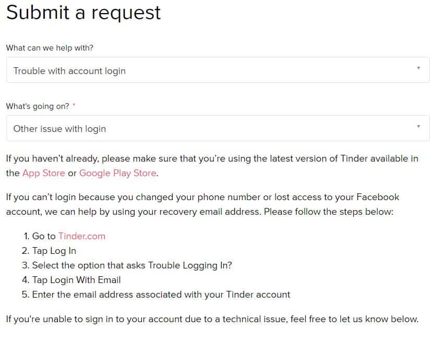Click the "Tap Login With Email" step
The width and height of the screenshot is (434, 343).
[x=76, y=280]
